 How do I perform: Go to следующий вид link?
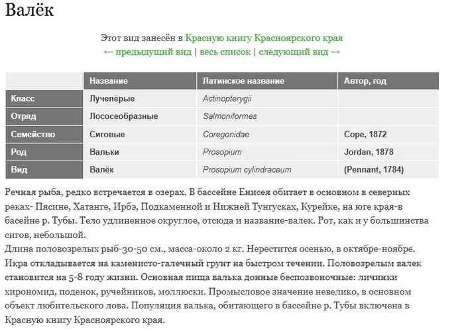(x=299, y=52)
